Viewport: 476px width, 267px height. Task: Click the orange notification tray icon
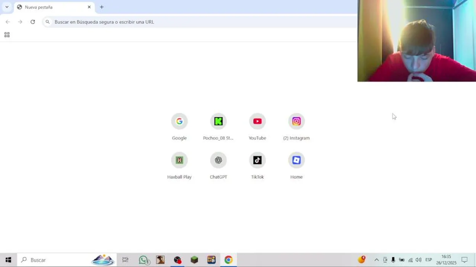click(x=361, y=260)
